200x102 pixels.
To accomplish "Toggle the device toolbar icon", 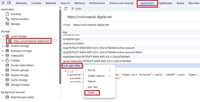I will [x=9, y=3].
